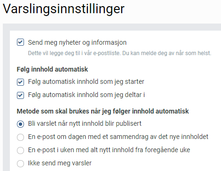221x171 pixels.
Task: Click label text Følg automatisk innhold som jeg deltar i
Action: pyautogui.click(x=87, y=95)
